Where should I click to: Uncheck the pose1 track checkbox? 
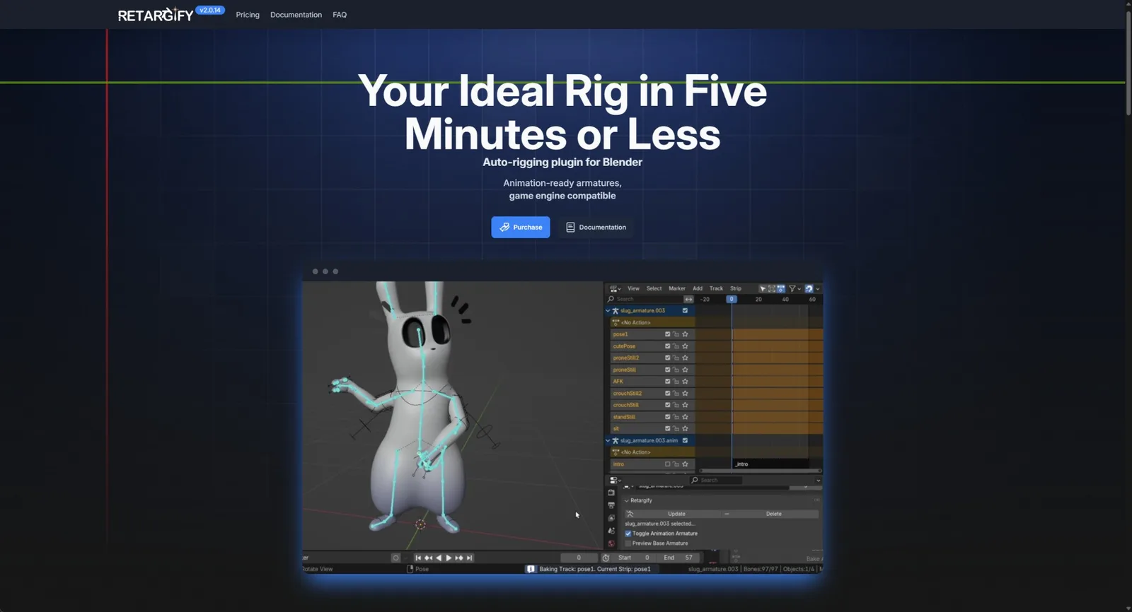tap(667, 334)
